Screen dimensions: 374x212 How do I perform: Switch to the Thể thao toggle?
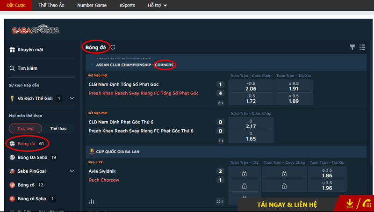tap(58, 128)
